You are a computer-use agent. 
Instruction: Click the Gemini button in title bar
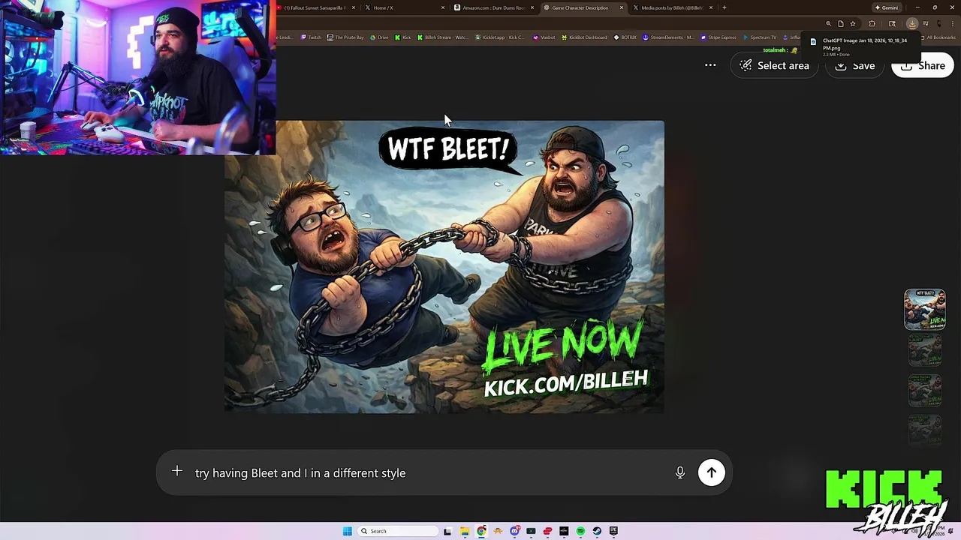887,7
